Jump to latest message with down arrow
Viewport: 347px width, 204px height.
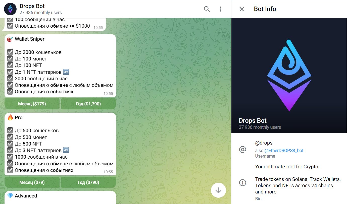(x=218, y=190)
